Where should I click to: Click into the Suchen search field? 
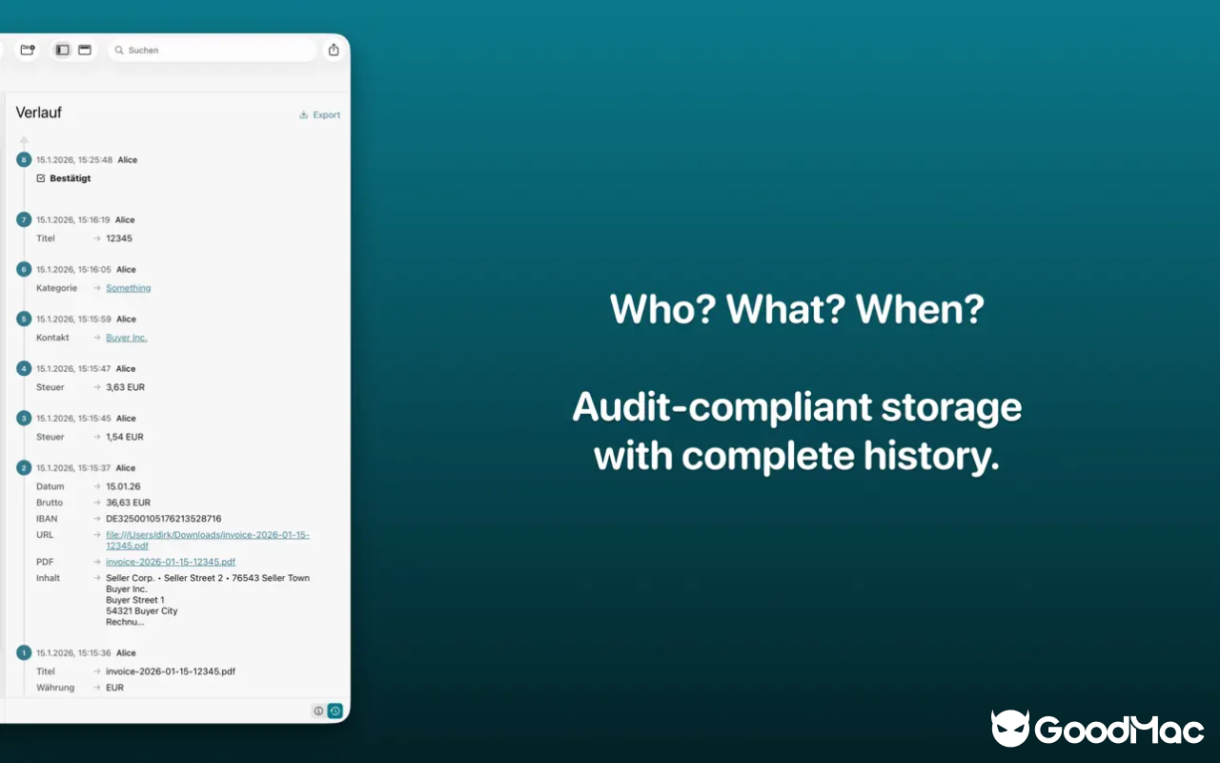pyautogui.click(x=213, y=50)
